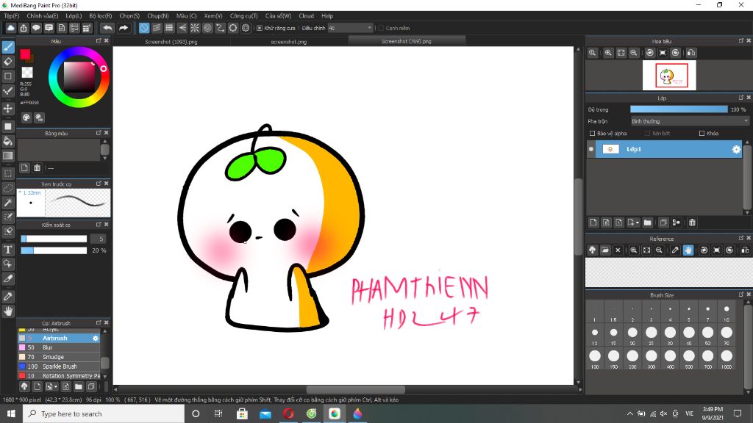The height and width of the screenshot is (423, 753).
Task: Open the Help menu
Action: (x=327, y=16)
